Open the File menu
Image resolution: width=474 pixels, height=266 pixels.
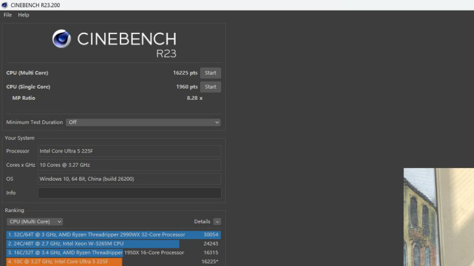click(x=8, y=15)
